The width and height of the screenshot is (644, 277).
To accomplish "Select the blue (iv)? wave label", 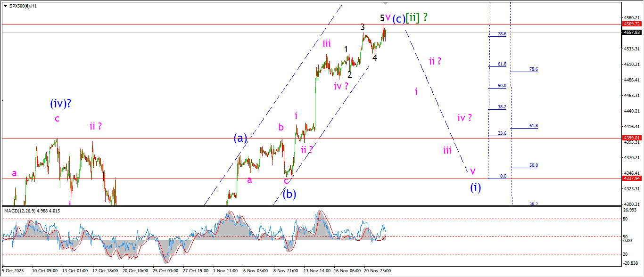I will (61, 103).
